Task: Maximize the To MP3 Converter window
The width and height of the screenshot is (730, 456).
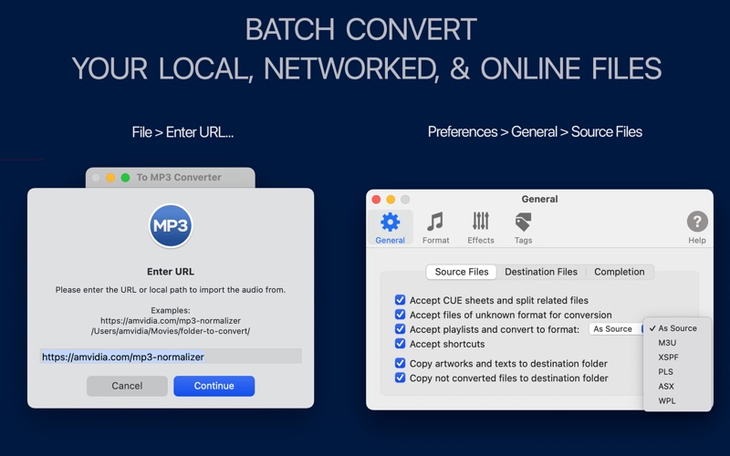Action: tap(125, 177)
